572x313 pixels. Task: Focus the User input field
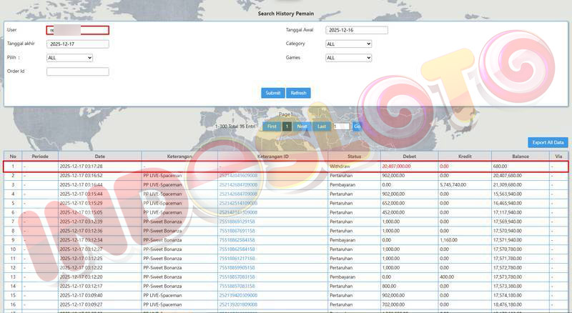point(77,30)
